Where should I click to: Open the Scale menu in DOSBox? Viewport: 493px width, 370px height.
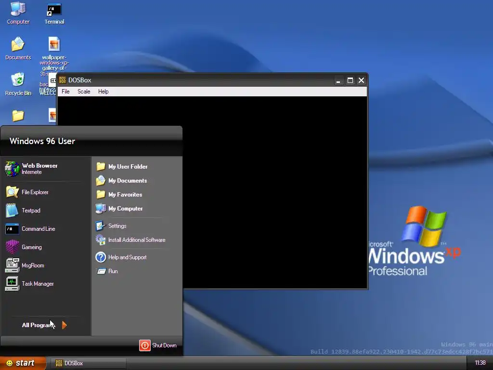point(84,92)
